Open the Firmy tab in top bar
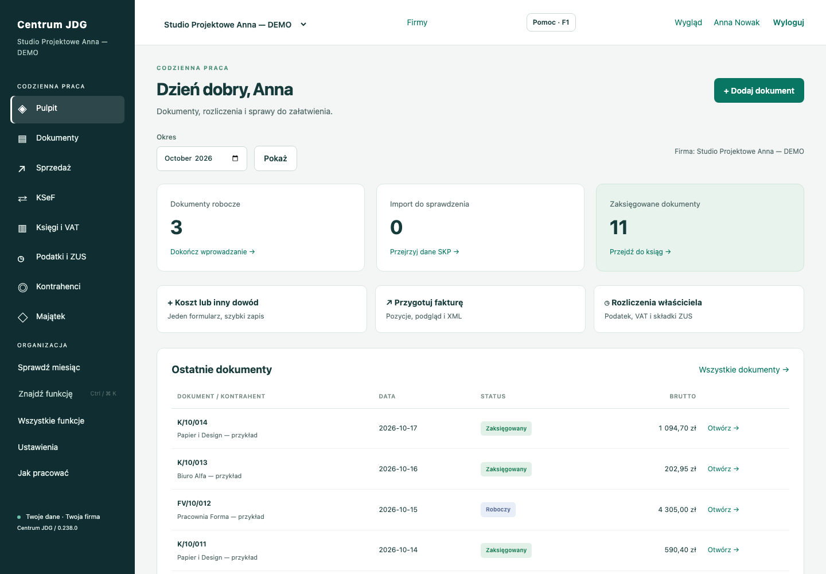 coord(417,22)
